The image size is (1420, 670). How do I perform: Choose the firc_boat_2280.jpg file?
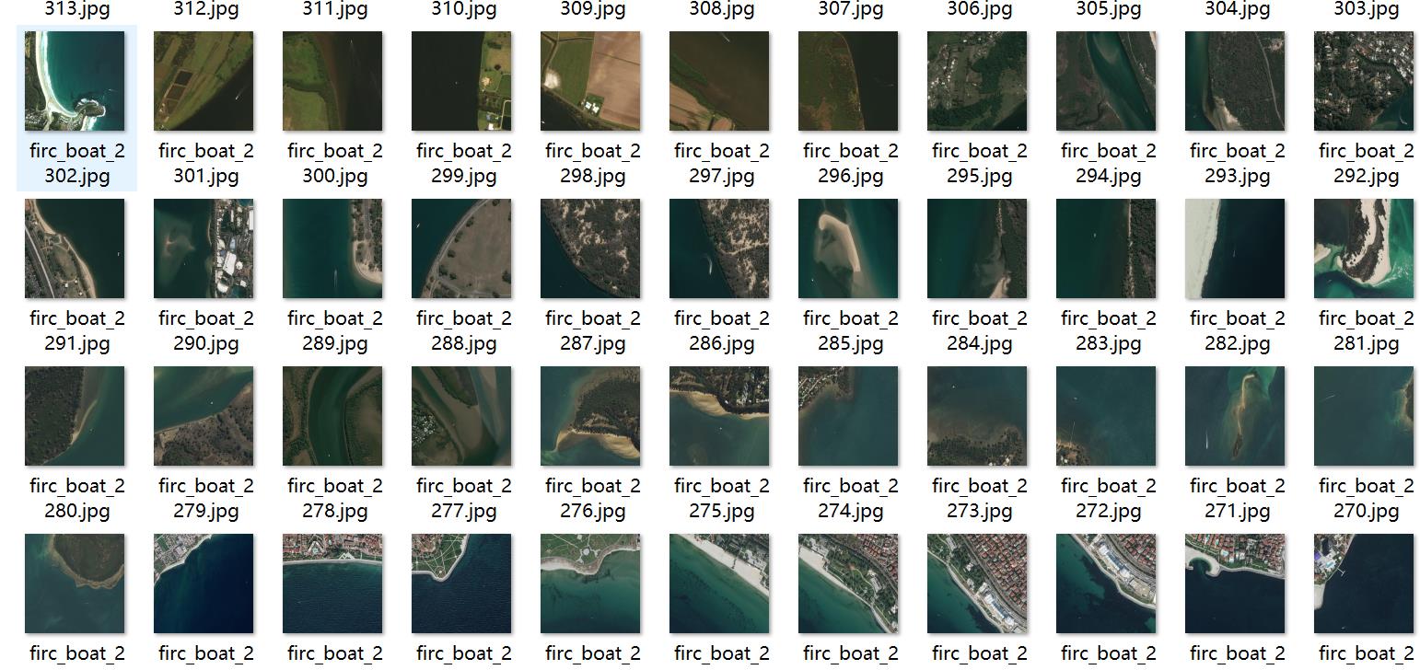pyautogui.click(x=75, y=416)
